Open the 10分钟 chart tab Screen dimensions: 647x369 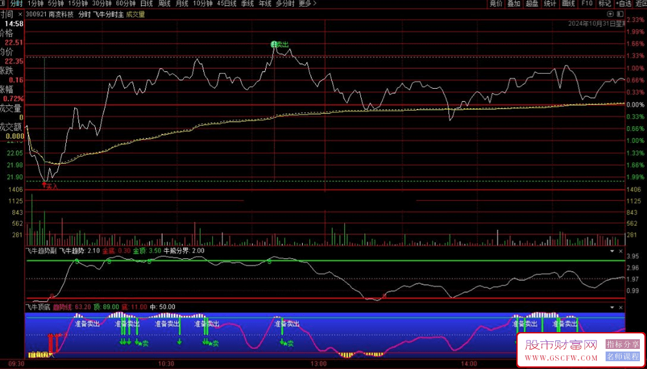pos(203,4)
